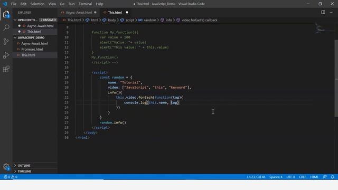Click This.html breadcrumb item
Viewport: 338px width, 190px height.
pos(74,20)
